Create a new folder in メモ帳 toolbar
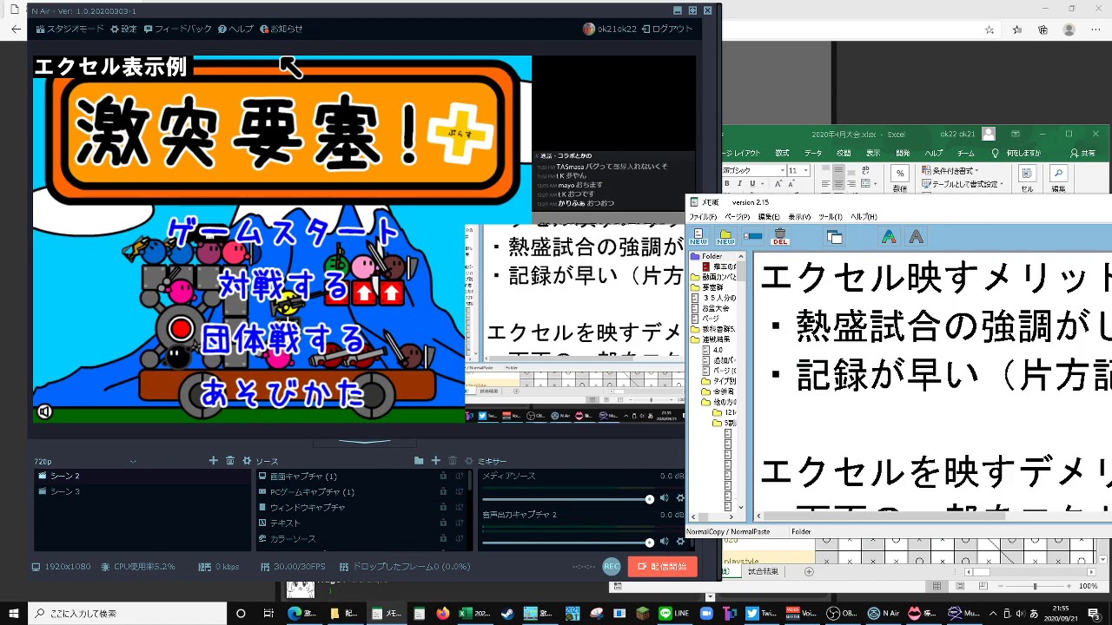 pyautogui.click(x=725, y=237)
